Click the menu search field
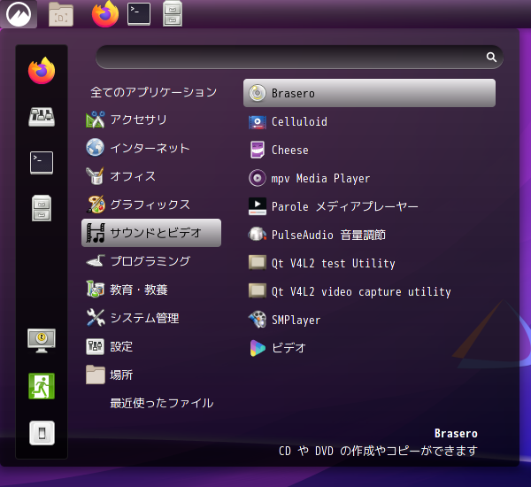Screen dimensions: 531x487 [299, 58]
